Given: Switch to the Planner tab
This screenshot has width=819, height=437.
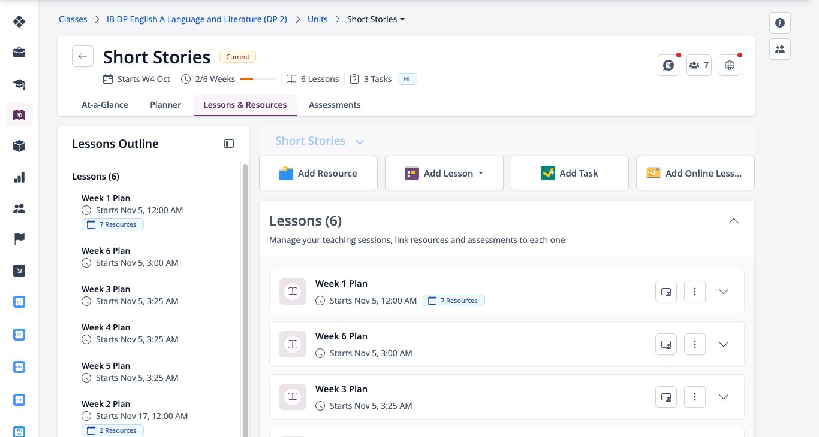Looking at the screenshot, I should 165,105.
